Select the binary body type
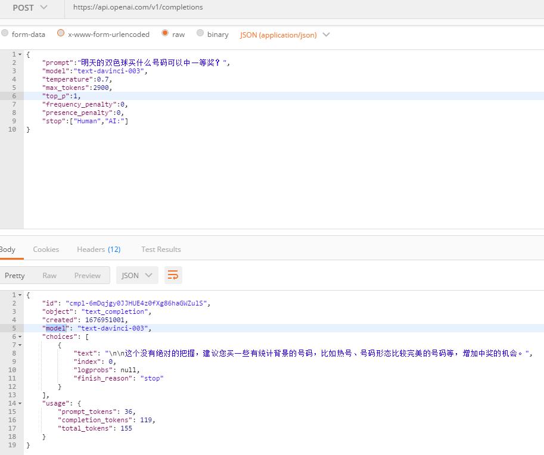544x455 pixels. (x=200, y=34)
